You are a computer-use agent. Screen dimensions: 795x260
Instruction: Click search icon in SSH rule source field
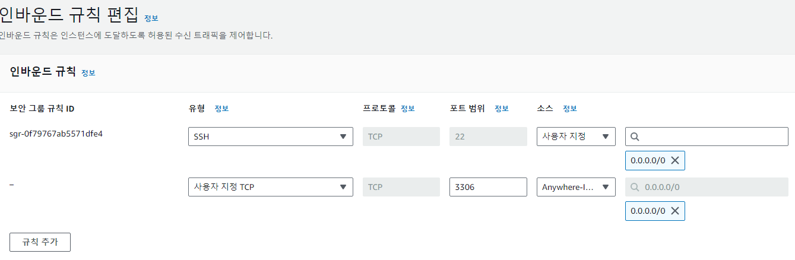pos(635,137)
